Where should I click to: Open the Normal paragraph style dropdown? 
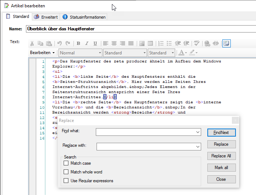80,53
